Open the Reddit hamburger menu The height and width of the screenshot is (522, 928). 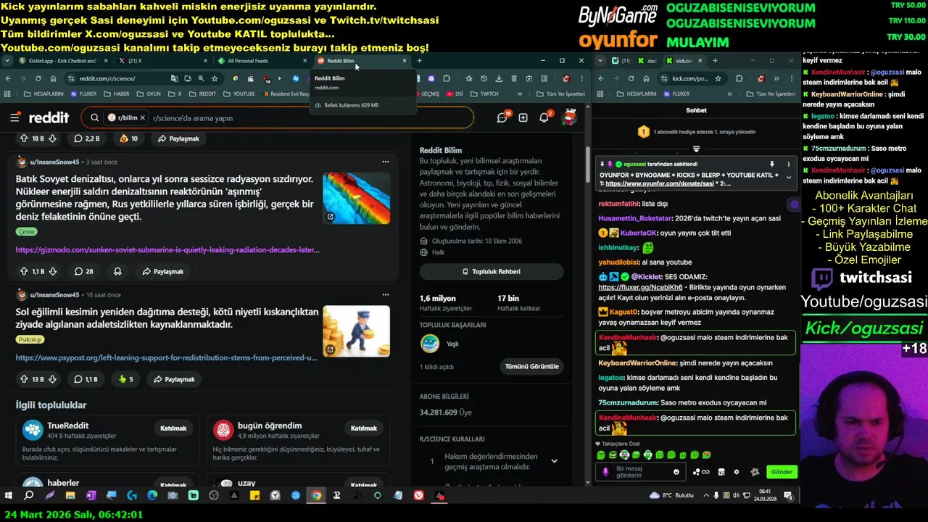click(14, 117)
